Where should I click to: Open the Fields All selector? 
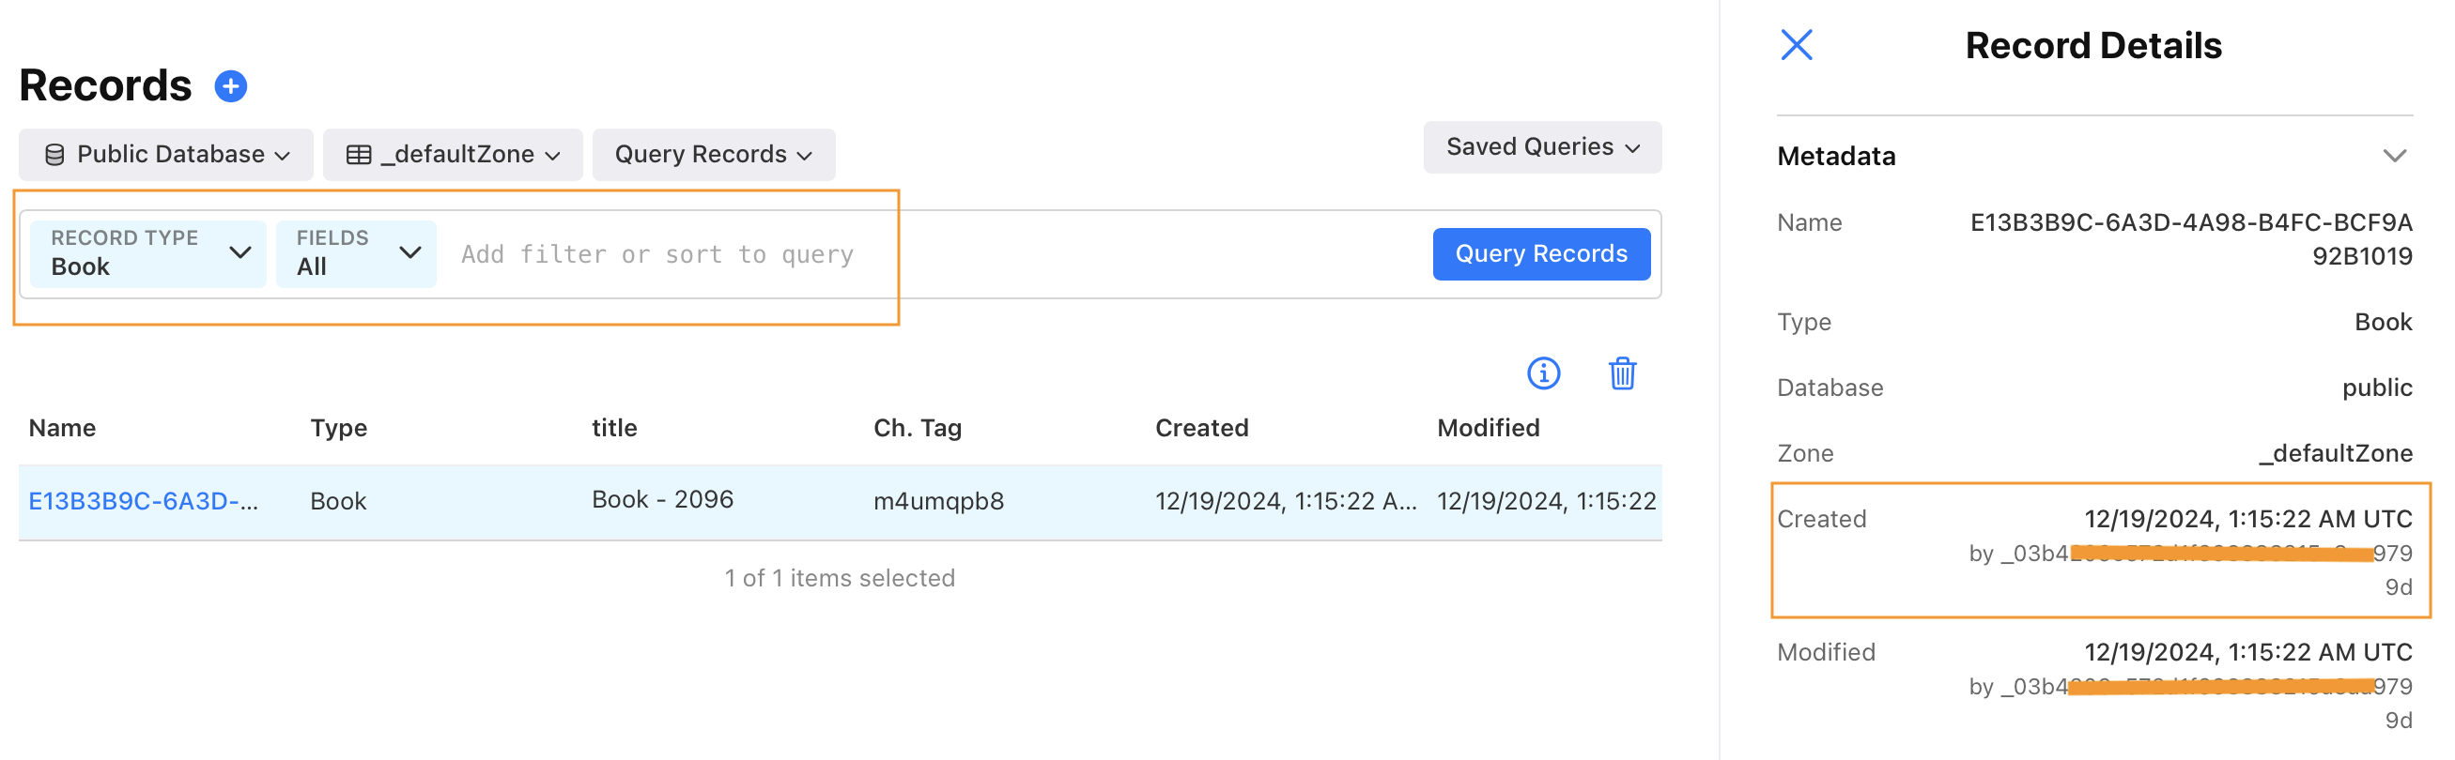point(356,253)
